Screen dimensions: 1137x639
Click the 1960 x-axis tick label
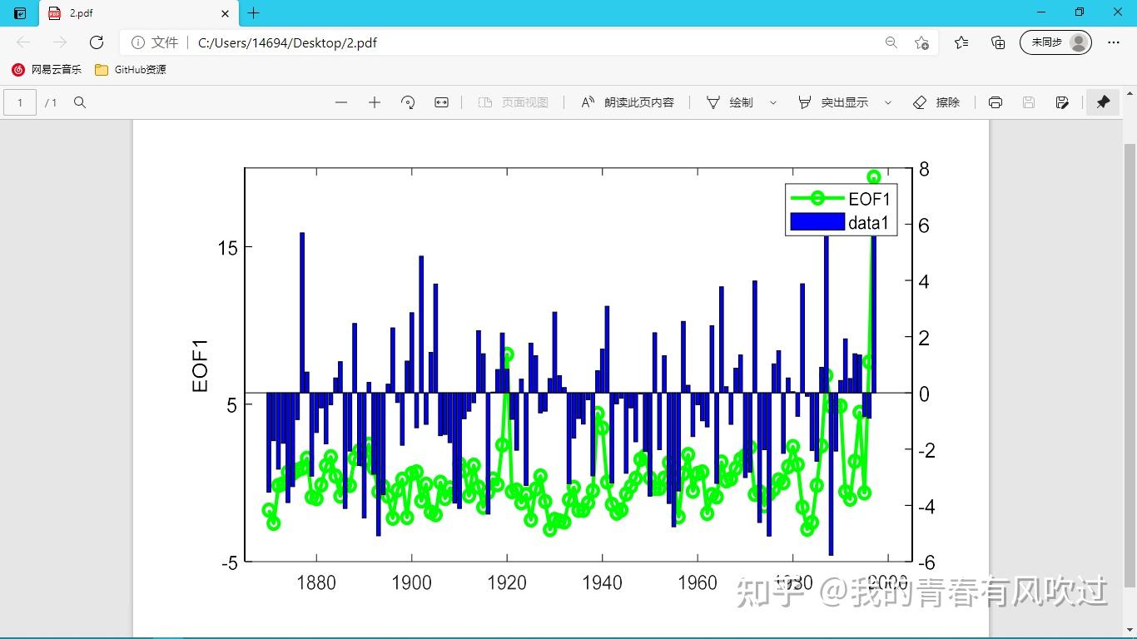(x=698, y=582)
